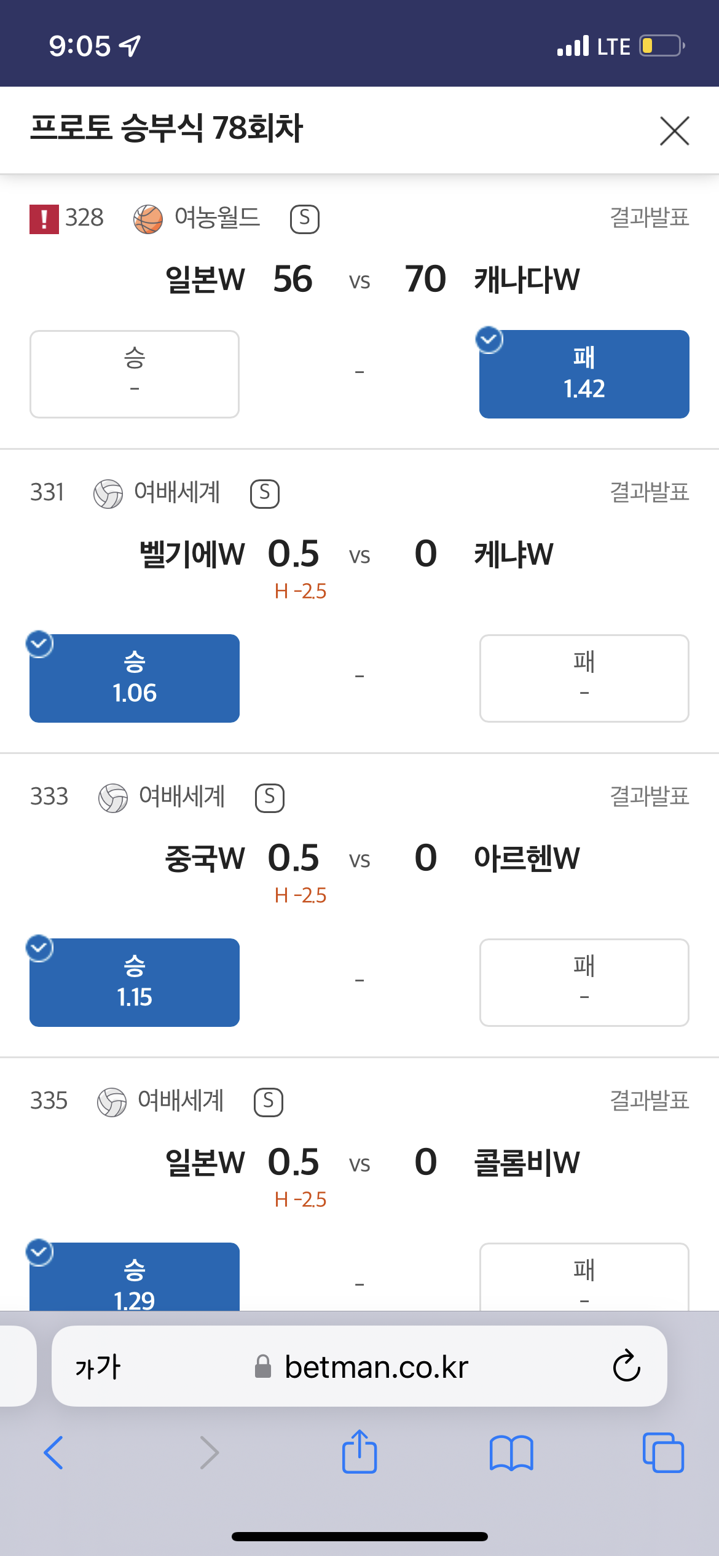Select the 패 option for 아르헨W
Image resolution: width=719 pixels, height=1556 pixels.
click(x=584, y=983)
